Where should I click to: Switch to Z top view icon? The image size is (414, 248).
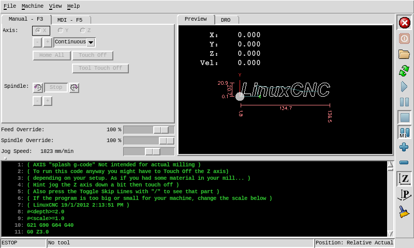[x=404, y=179]
